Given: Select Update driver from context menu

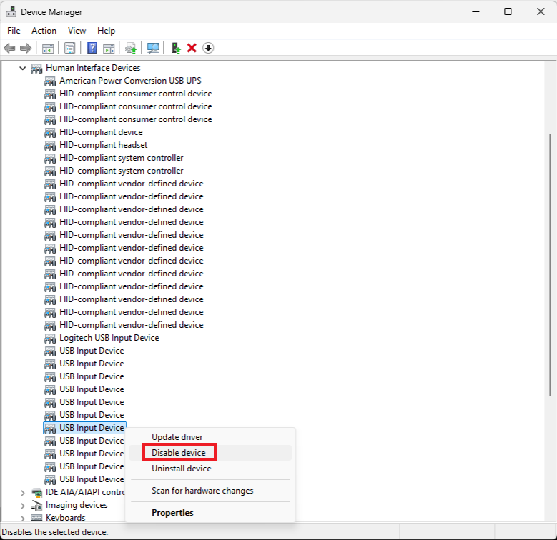Looking at the screenshot, I should 177,437.
